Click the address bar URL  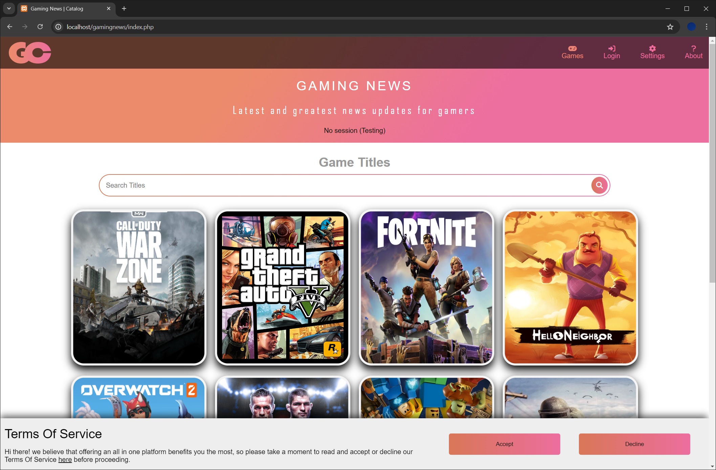(110, 27)
